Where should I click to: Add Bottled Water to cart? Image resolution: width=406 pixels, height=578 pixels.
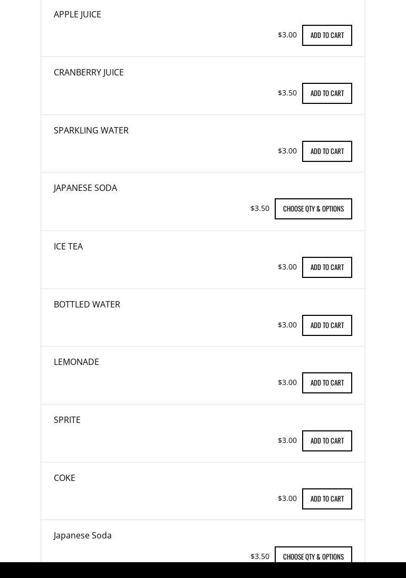pos(327,325)
